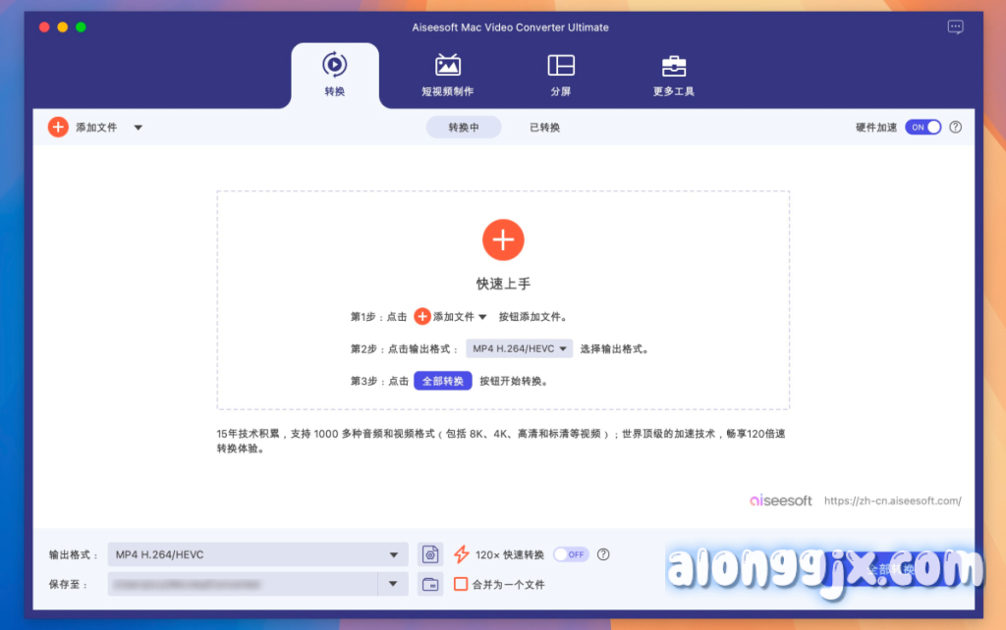The height and width of the screenshot is (630, 1006).
Task: Check the 合并为一个文件 checkbox
Action: click(x=460, y=585)
